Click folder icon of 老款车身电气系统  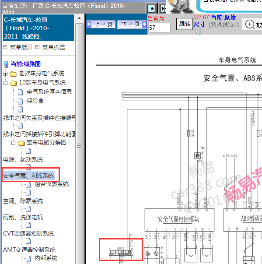tap(13, 74)
